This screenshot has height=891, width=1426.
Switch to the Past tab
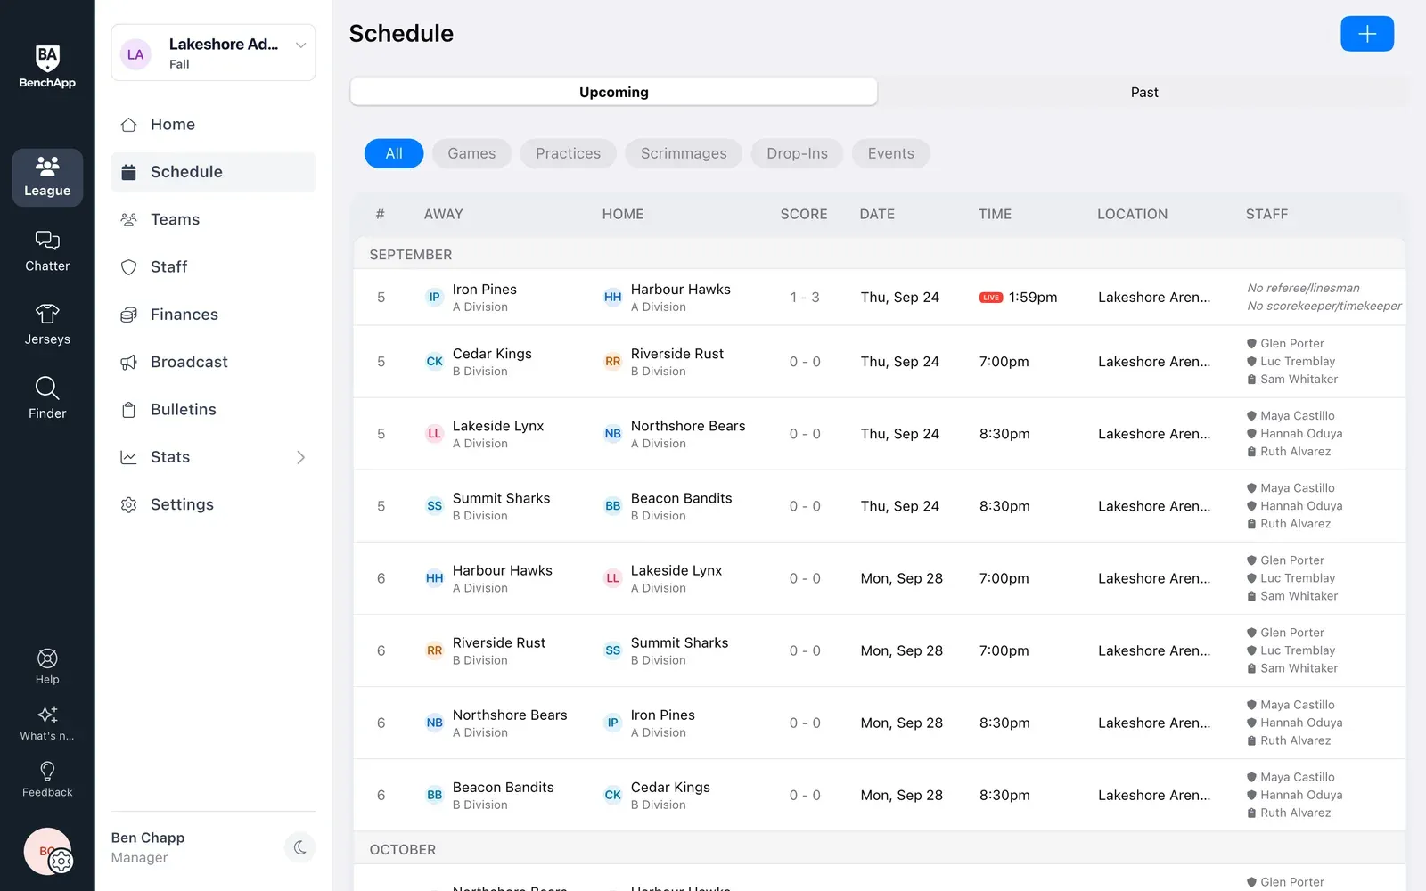tap(1144, 92)
